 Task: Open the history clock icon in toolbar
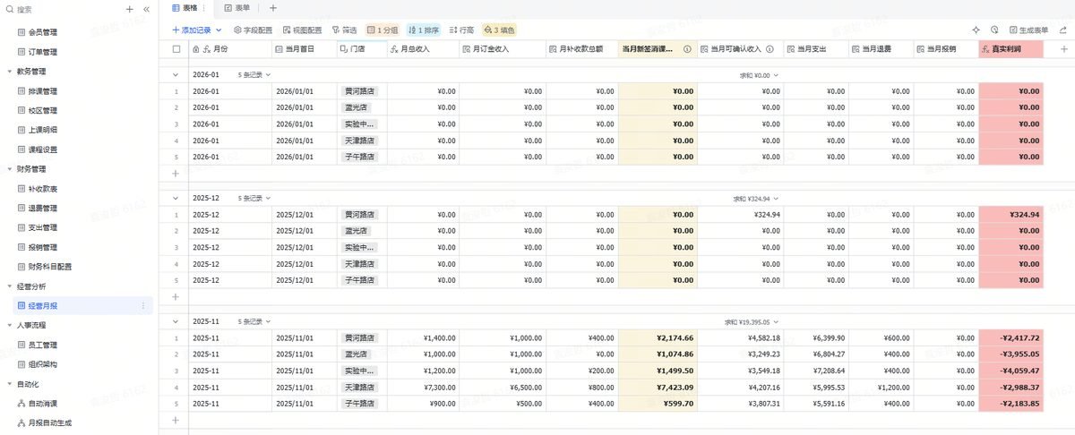click(x=994, y=30)
